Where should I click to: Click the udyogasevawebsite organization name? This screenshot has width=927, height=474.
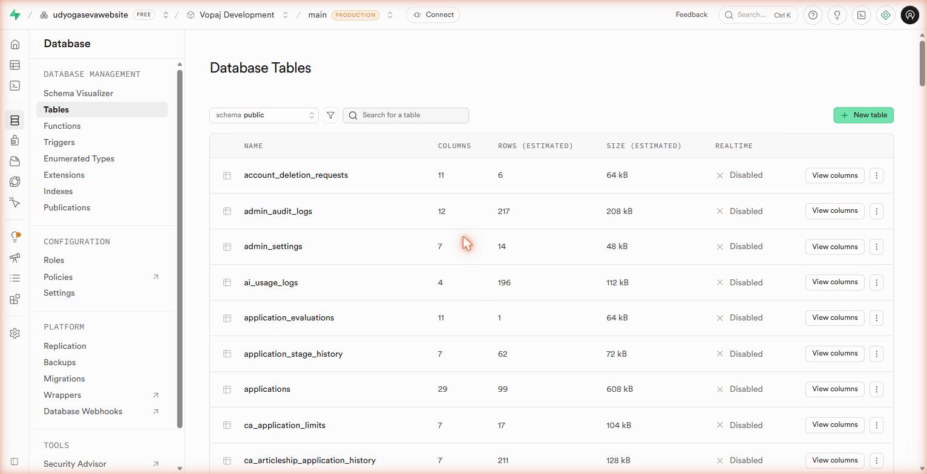point(90,15)
